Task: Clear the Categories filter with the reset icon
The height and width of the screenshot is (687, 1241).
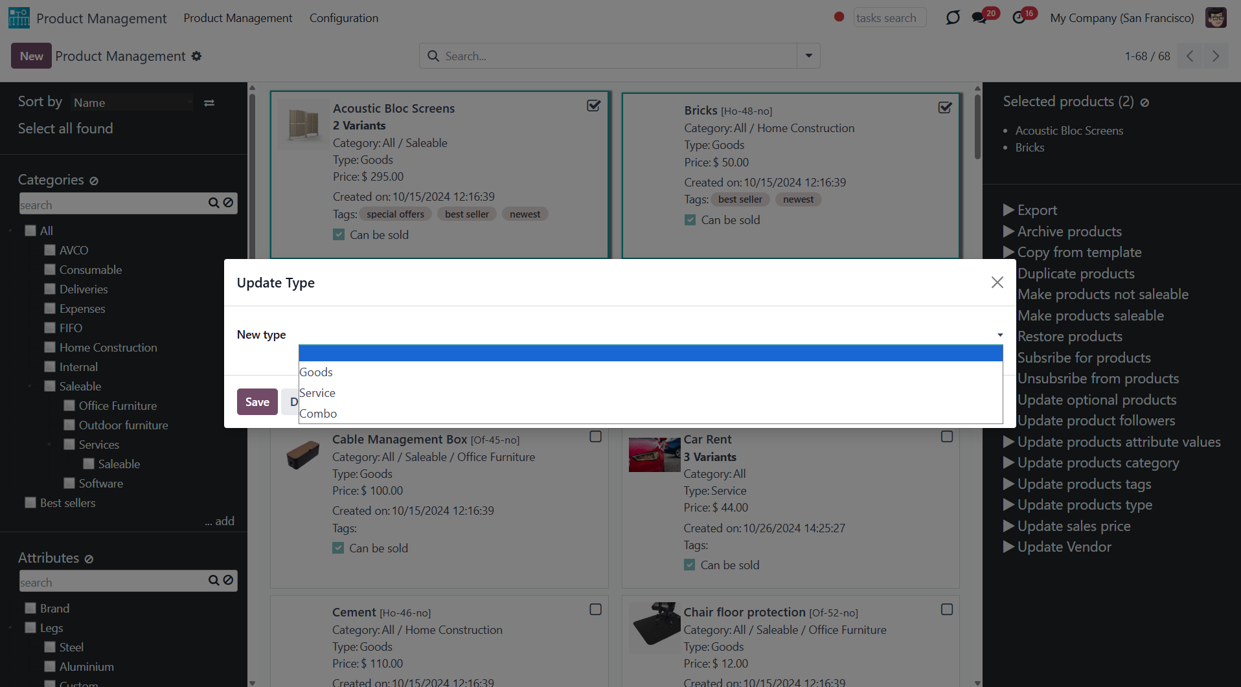Action: (x=94, y=181)
